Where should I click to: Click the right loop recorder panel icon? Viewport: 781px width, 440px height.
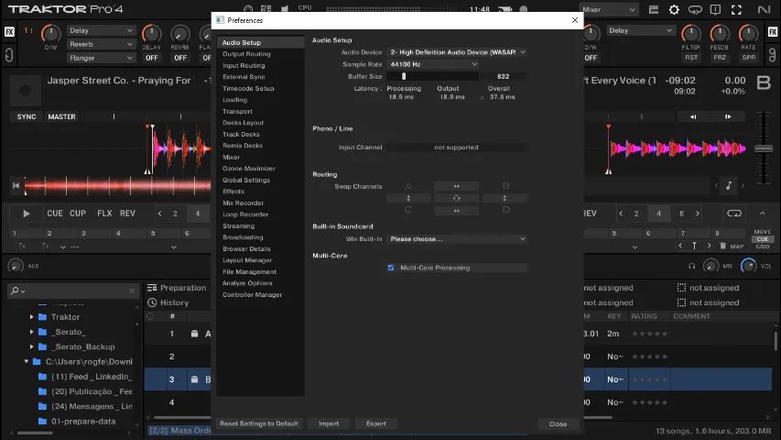pos(772,54)
